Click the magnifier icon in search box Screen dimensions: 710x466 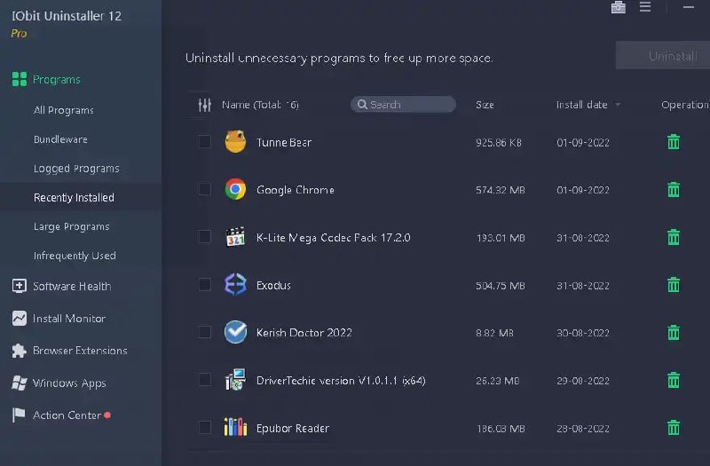pyautogui.click(x=362, y=105)
